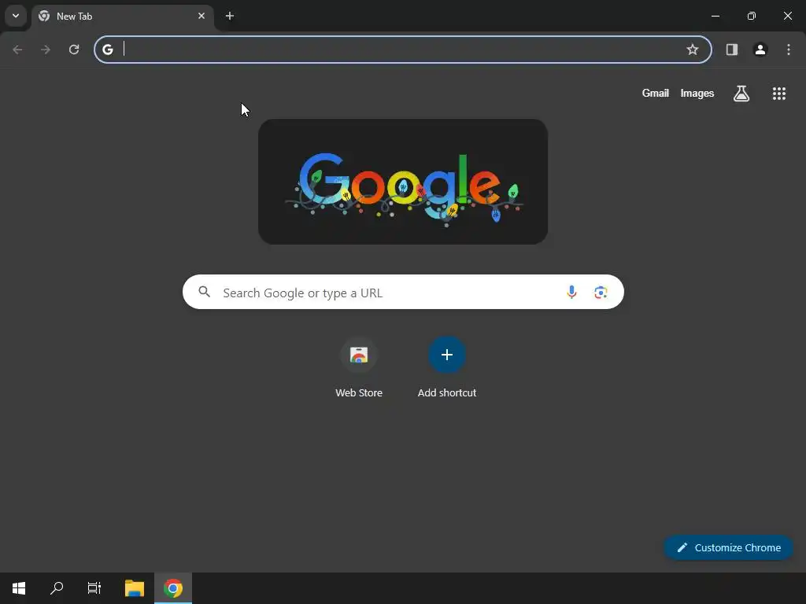Screen dimensions: 806x604
Task: Click the Google G icon in address bar
Action: 107,50
